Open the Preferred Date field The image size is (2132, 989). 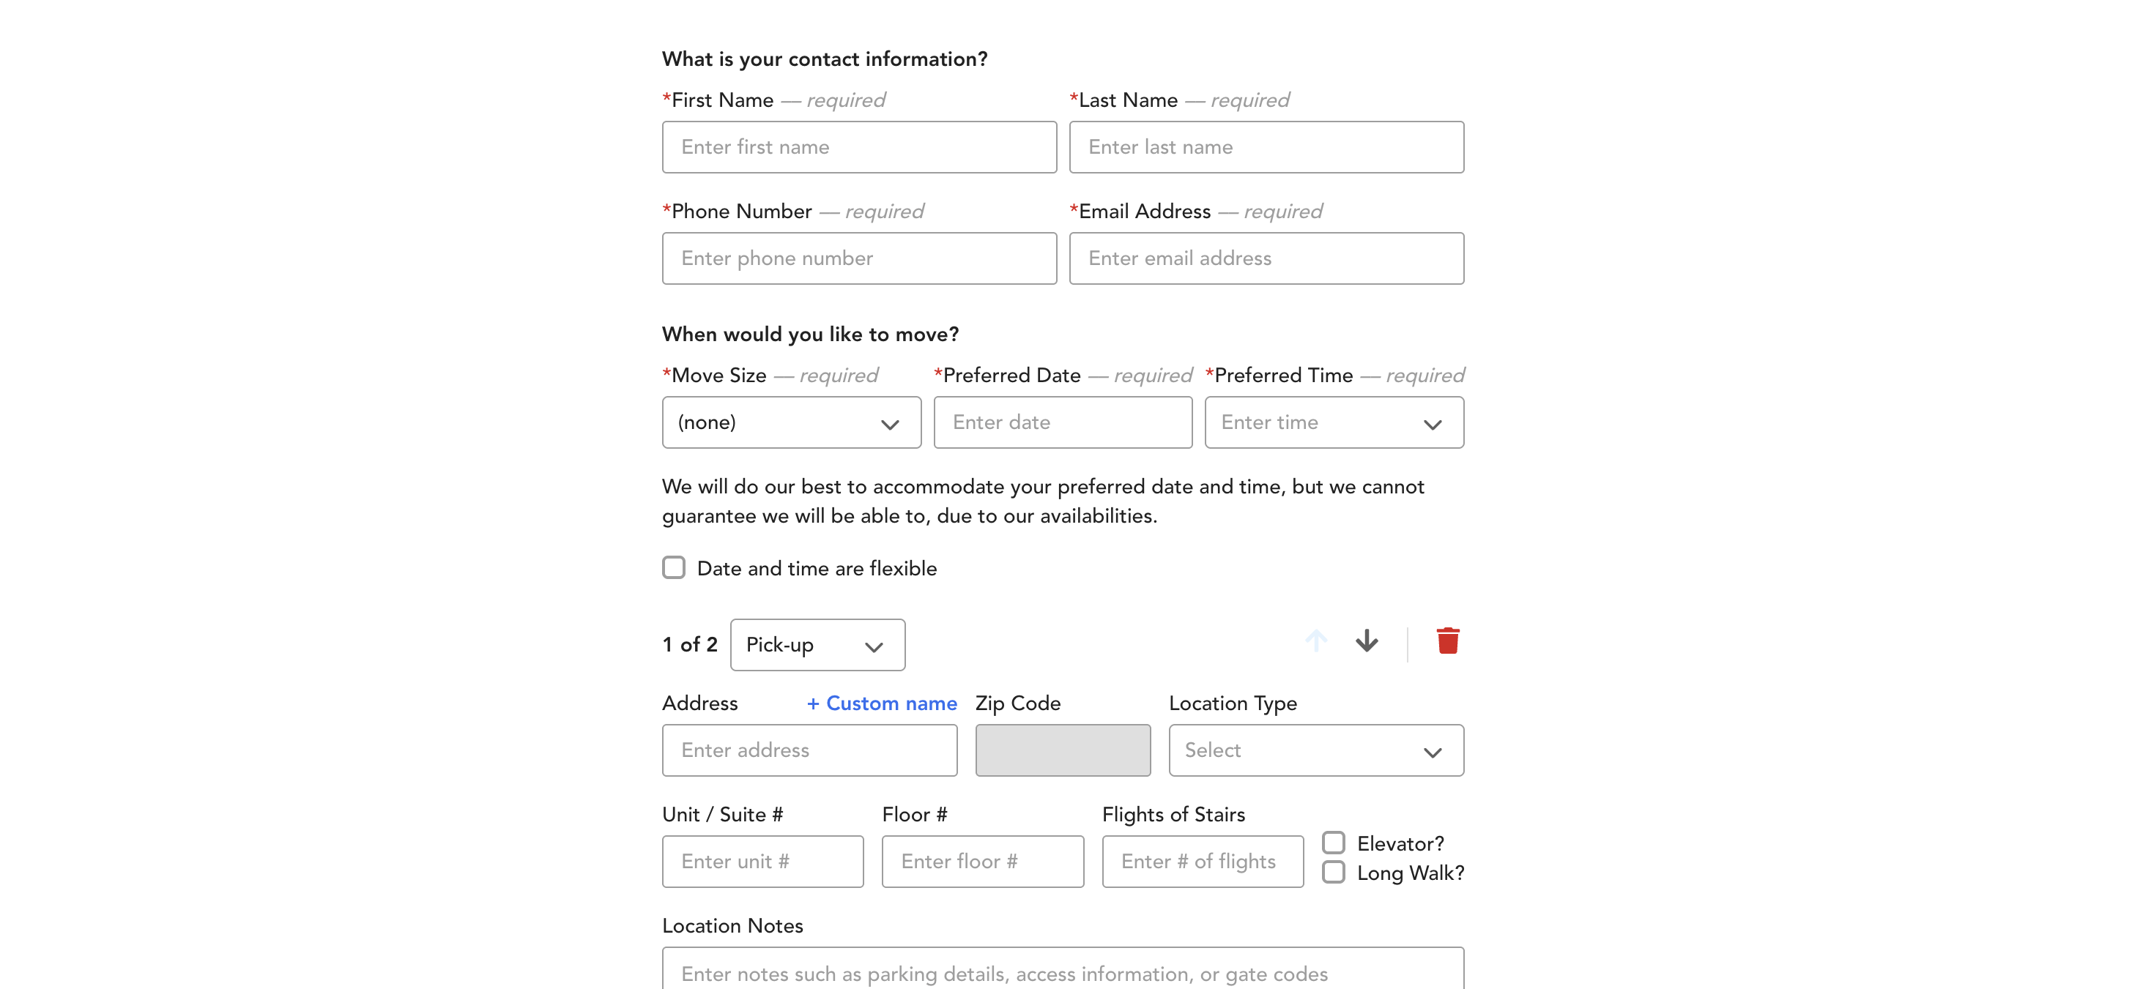click(1062, 422)
